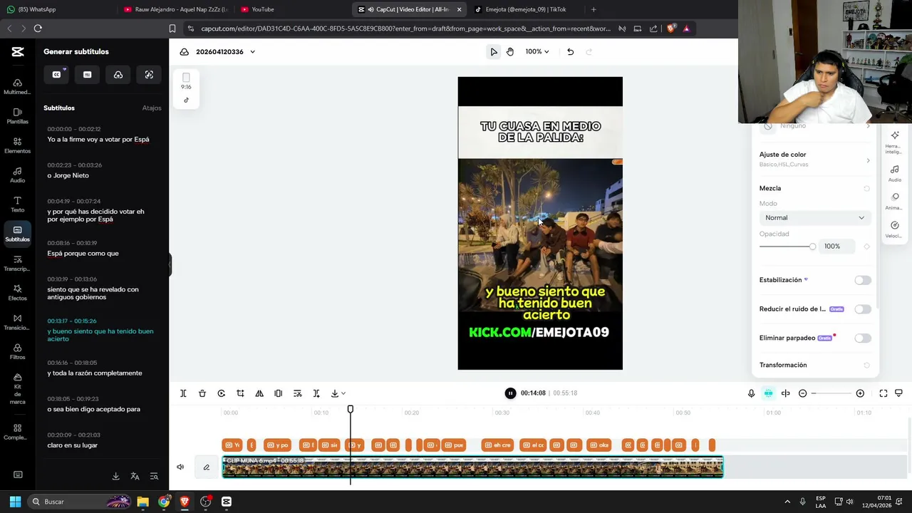
Task: Click the CapCut logo home icon
Action: click(18, 51)
